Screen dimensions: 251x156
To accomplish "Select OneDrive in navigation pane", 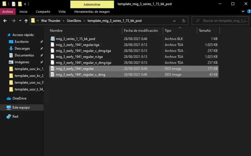I will (x=19, y=98).
